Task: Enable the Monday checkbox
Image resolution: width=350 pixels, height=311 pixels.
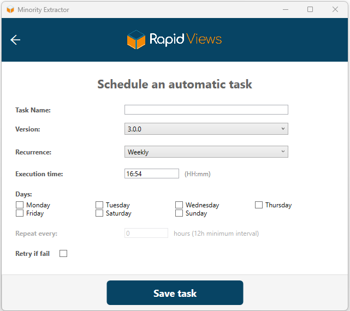Action: click(20, 205)
